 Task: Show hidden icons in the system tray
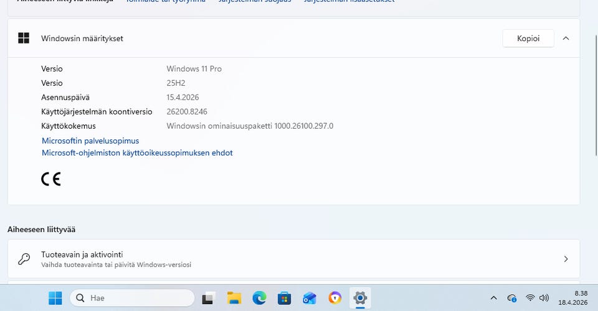click(x=493, y=298)
